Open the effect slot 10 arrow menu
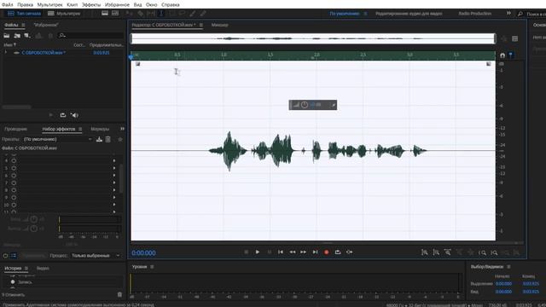Viewport: 546px width, 307px height. pos(114,205)
